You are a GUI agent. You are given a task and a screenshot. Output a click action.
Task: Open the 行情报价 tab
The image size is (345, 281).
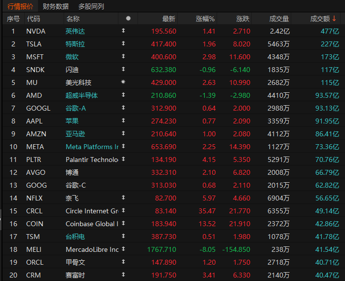point(20,6)
